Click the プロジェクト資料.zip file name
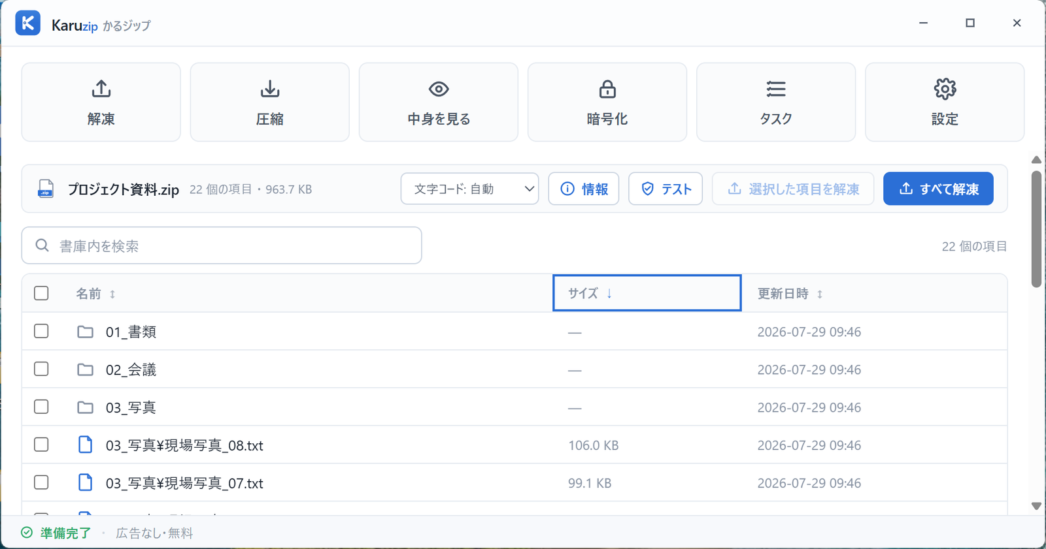 pyautogui.click(x=124, y=189)
